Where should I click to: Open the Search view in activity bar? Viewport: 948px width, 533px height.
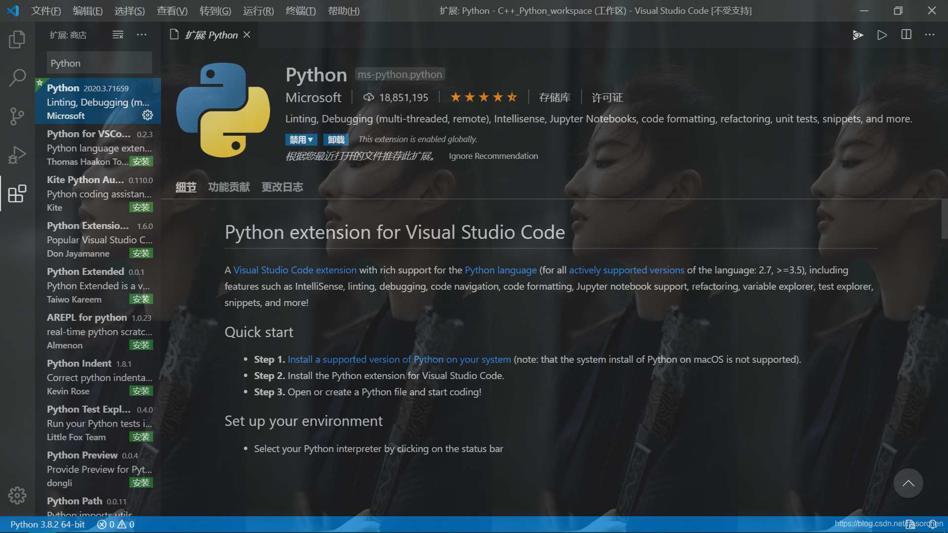pos(17,78)
